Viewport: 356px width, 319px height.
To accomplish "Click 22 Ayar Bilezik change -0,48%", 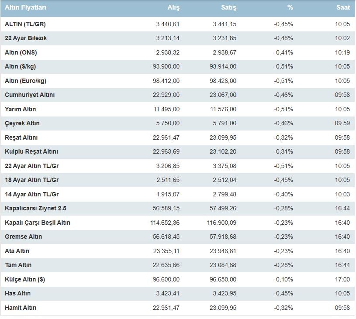I will [283, 38].
